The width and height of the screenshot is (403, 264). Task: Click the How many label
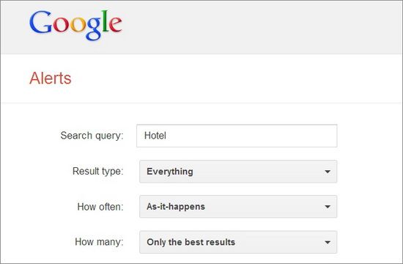click(99, 242)
